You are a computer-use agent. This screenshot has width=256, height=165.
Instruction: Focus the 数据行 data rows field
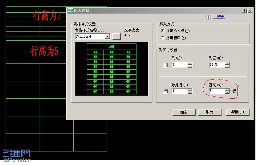click(x=179, y=91)
